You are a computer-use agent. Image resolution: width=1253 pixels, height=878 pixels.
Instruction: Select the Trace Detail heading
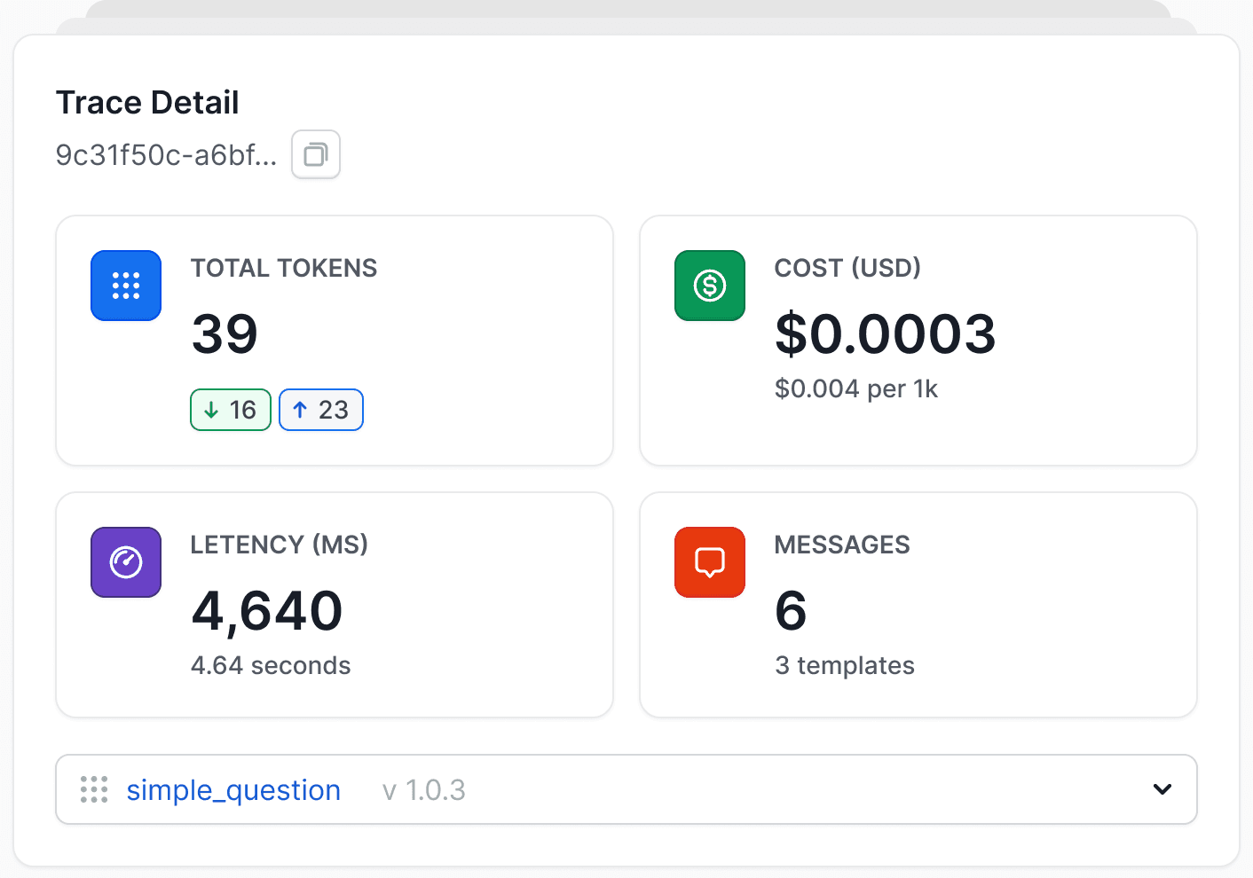coord(147,103)
